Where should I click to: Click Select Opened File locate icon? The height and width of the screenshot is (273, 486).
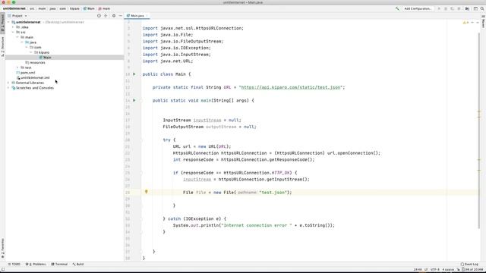tap(99, 15)
